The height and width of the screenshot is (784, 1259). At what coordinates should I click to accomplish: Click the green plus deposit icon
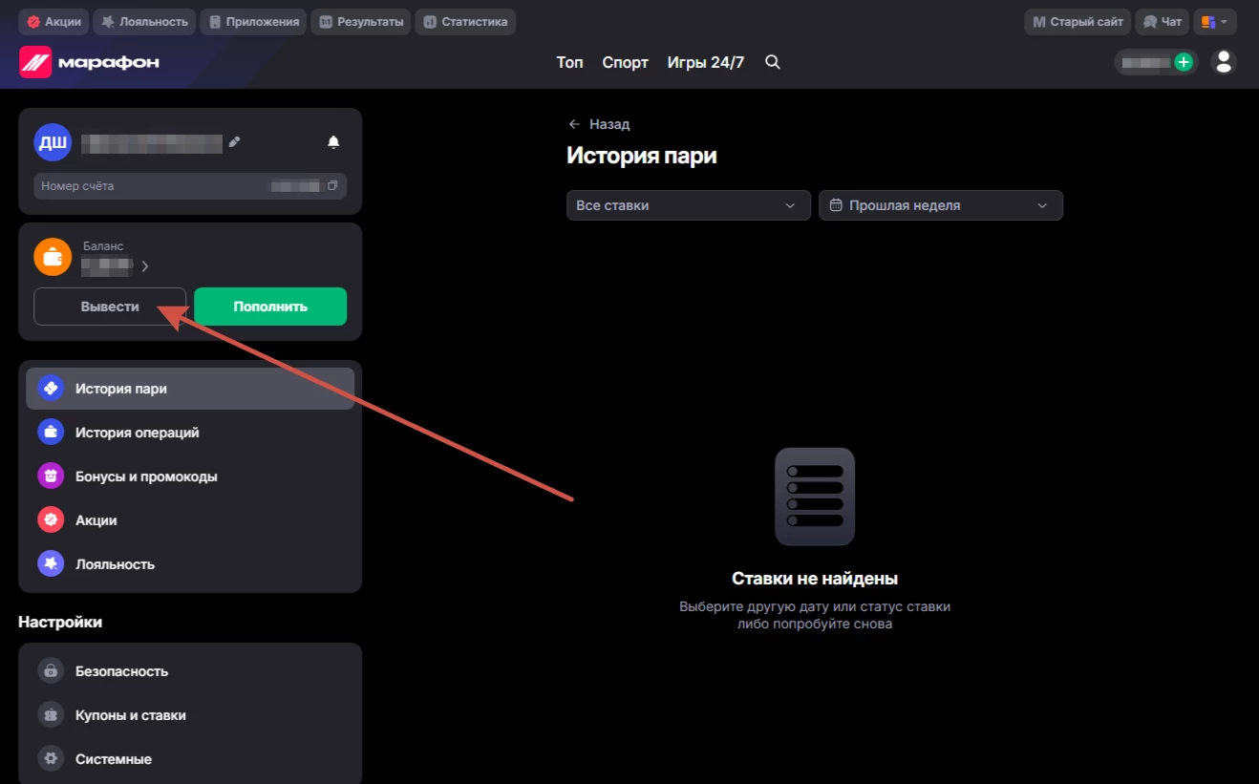click(1184, 62)
